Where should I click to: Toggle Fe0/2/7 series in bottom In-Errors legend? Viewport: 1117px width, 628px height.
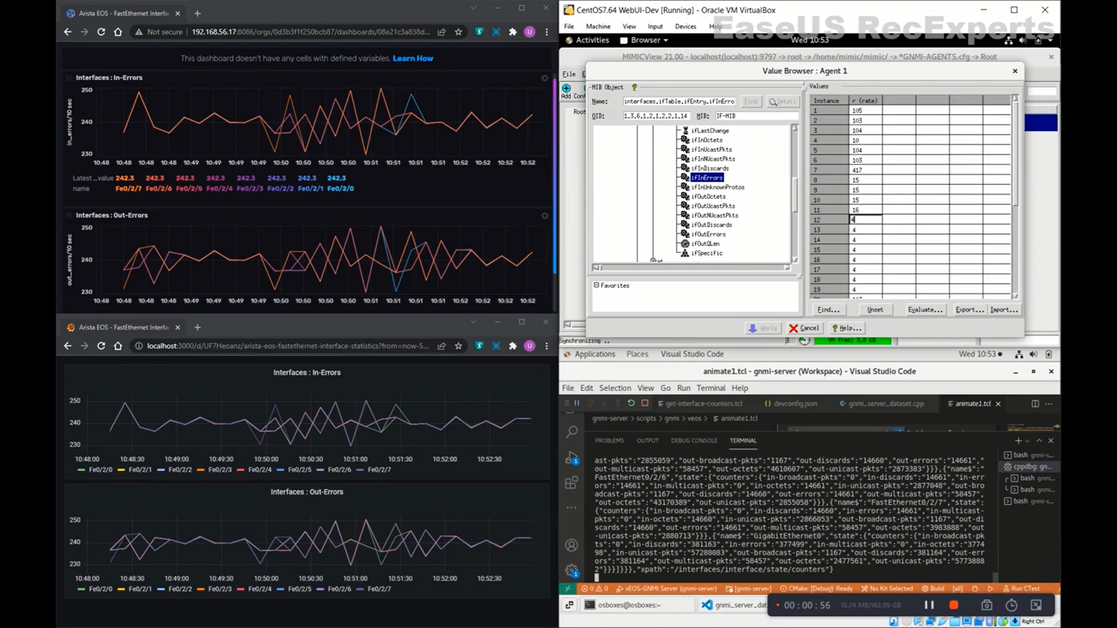coord(373,470)
